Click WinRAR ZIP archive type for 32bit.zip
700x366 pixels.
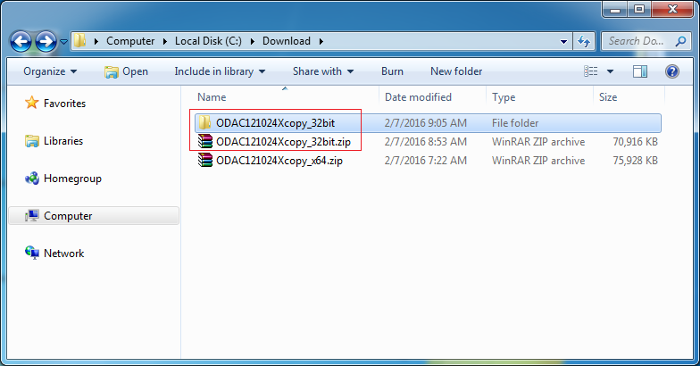pos(538,142)
